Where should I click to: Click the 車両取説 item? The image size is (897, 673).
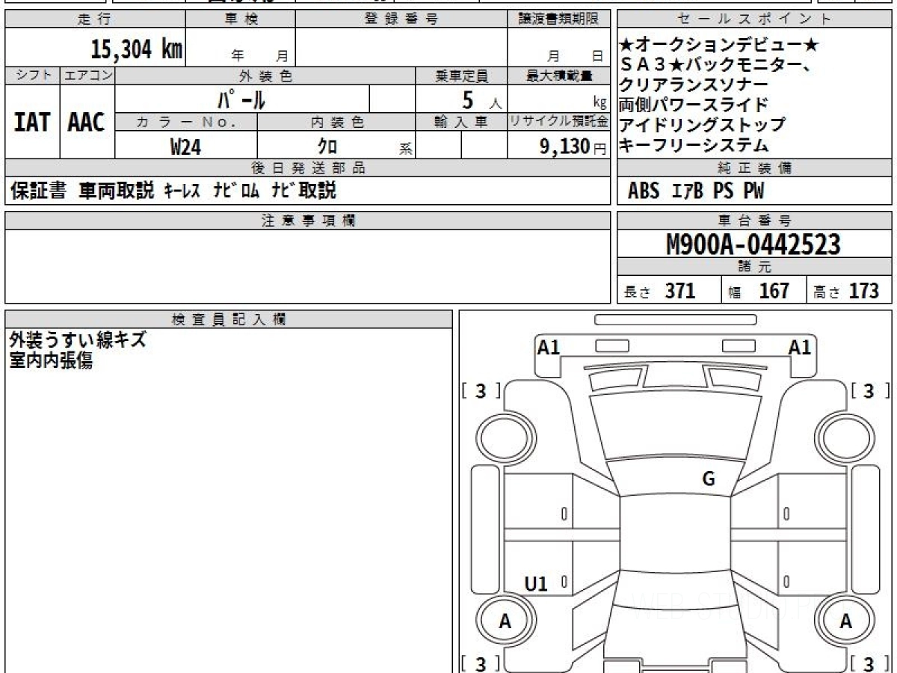pyautogui.click(x=116, y=191)
